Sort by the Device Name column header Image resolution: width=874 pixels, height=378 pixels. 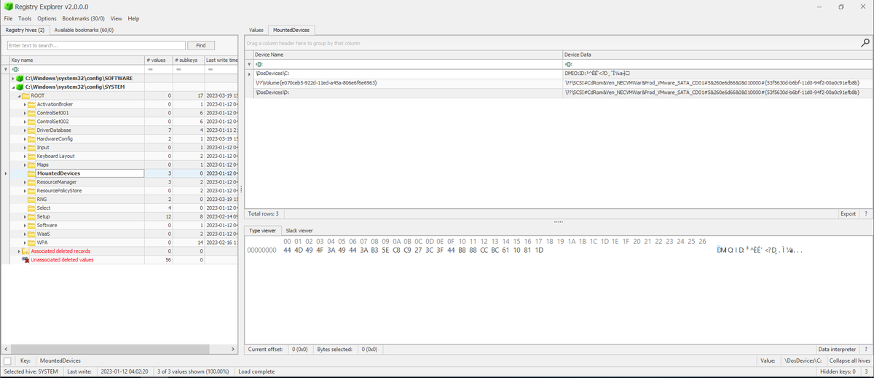pyautogui.click(x=406, y=55)
